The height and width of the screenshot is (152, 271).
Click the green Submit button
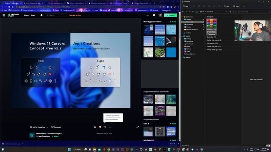point(171,15)
